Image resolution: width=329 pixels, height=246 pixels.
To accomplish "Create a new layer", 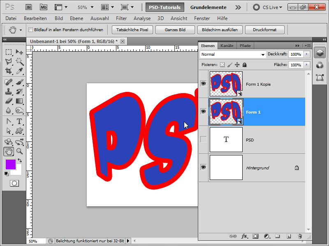I will [289, 236].
